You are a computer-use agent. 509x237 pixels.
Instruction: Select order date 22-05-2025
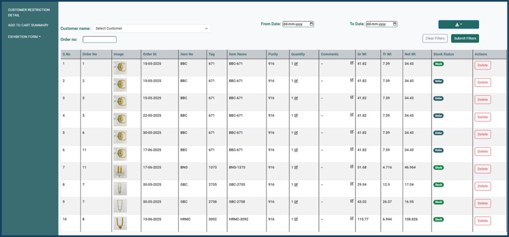pos(152,115)
